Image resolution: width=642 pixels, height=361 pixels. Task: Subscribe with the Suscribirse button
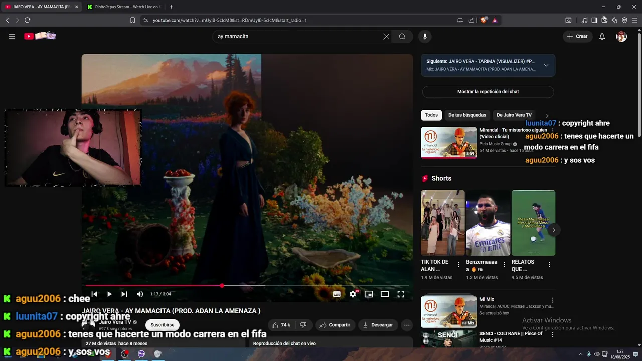click(163, 325)
